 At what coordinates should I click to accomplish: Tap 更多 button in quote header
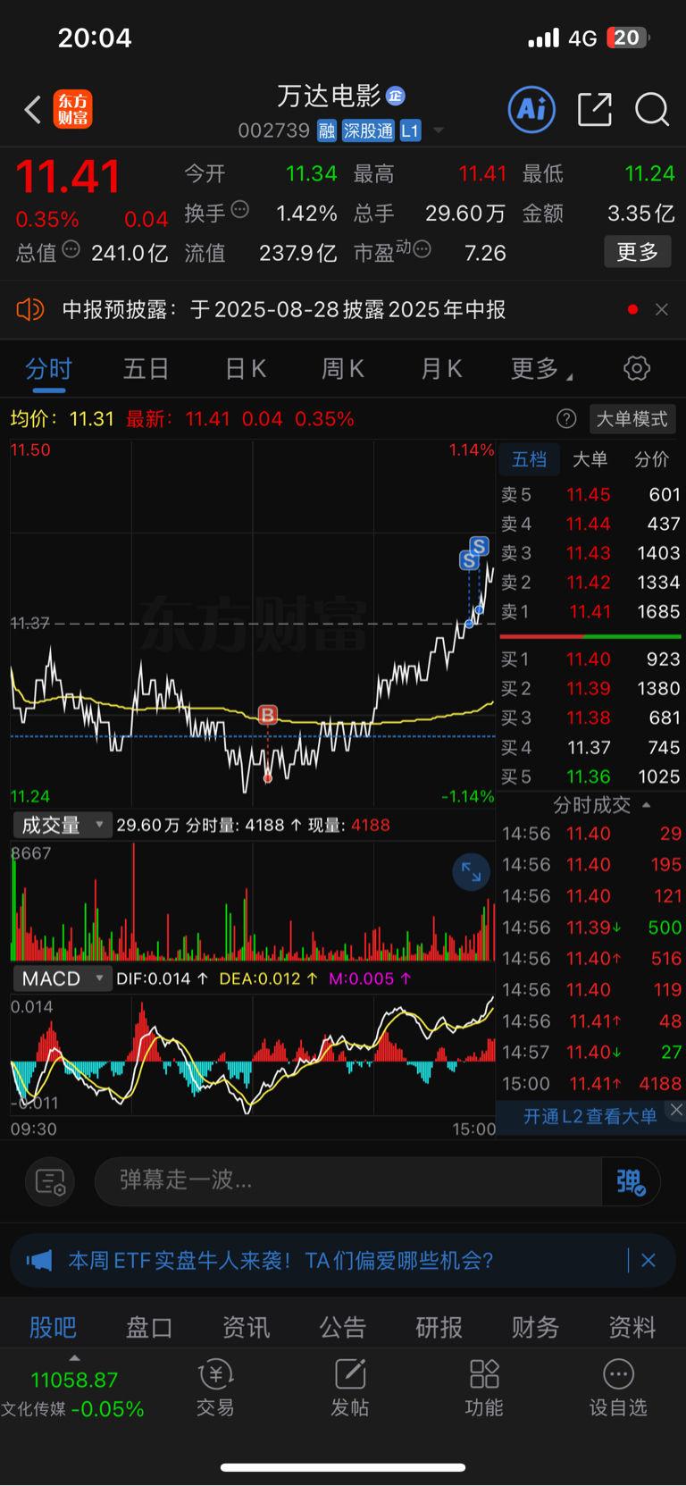[x=638, y=252]
